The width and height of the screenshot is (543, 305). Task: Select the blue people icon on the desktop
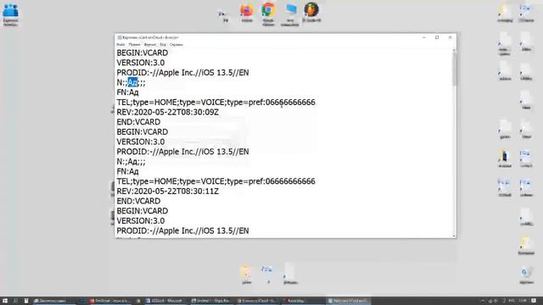[10, 14]
